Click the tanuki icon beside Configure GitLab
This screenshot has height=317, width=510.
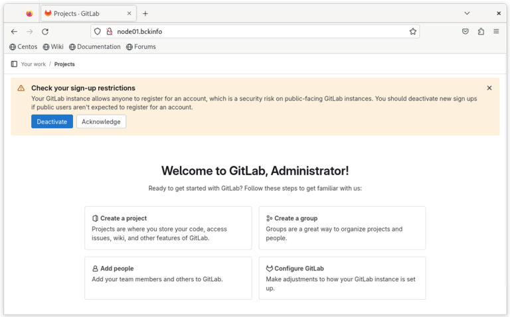coord(270,269)
